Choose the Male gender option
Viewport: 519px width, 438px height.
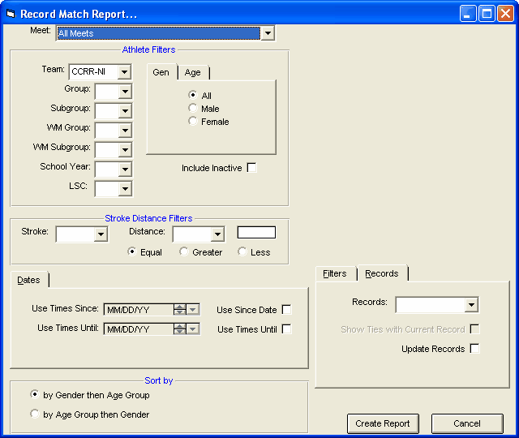click(193, 109)
